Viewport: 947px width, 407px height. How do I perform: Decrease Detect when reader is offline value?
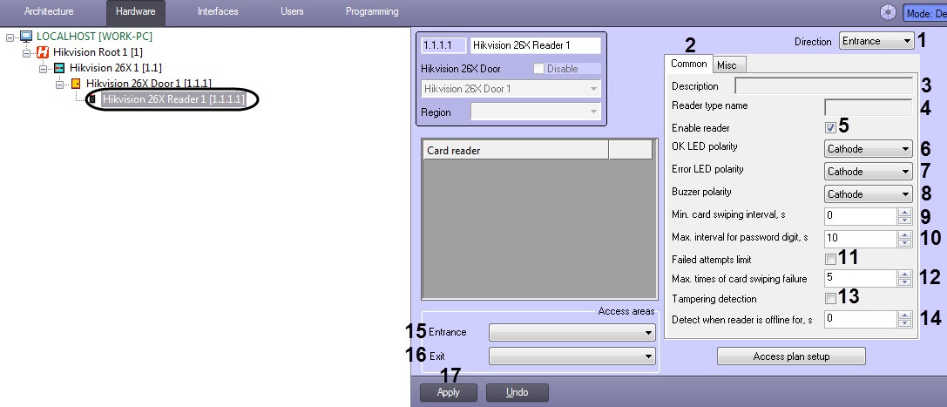pyautogui.click(x=904, y=322)
